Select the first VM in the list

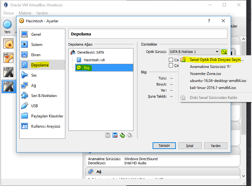(8, 44)
